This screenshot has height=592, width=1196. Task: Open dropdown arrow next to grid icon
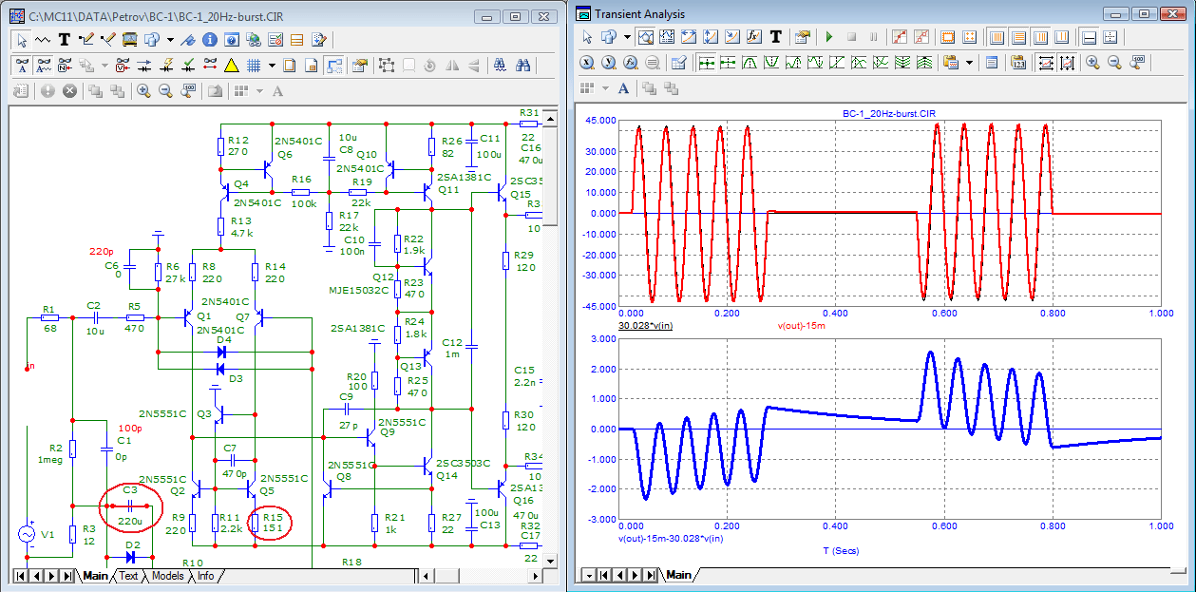tap(272, 66)
